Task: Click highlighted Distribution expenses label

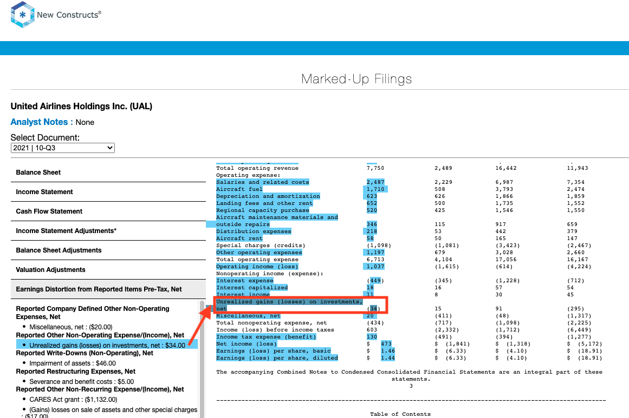Action: pyautogui.click(x=254, y=231)
